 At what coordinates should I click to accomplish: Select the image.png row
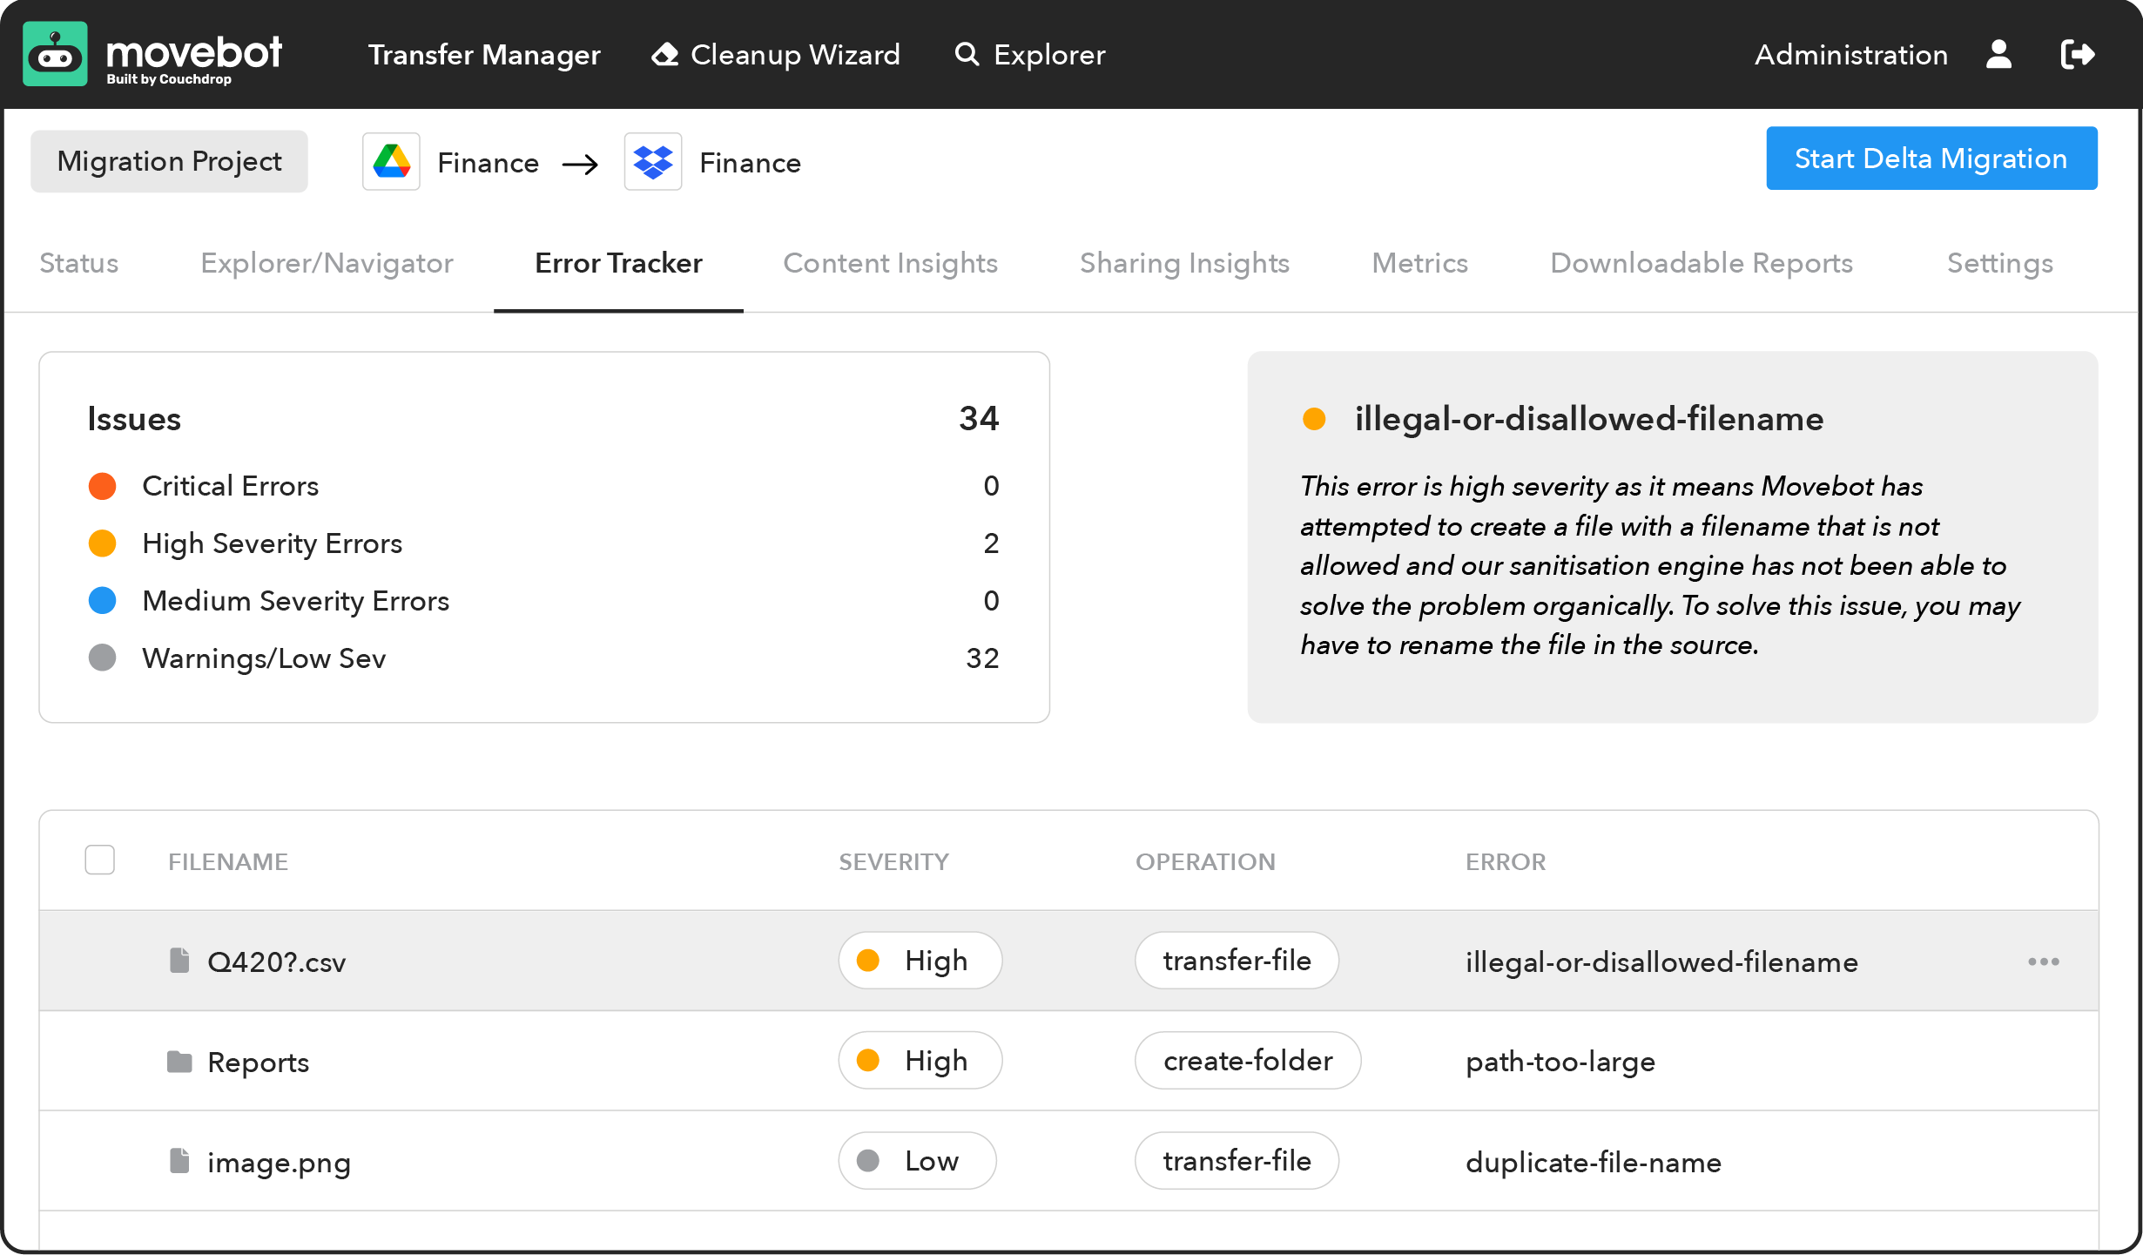pyautogui.click(x=279, y=1162)
